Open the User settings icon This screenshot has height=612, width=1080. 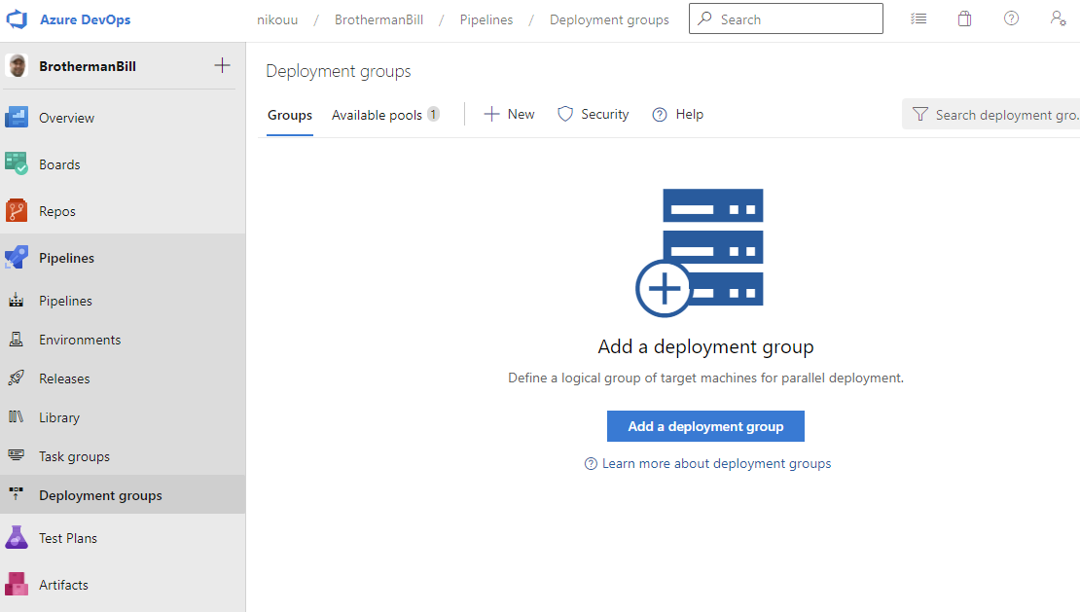tap(1058, 18)
